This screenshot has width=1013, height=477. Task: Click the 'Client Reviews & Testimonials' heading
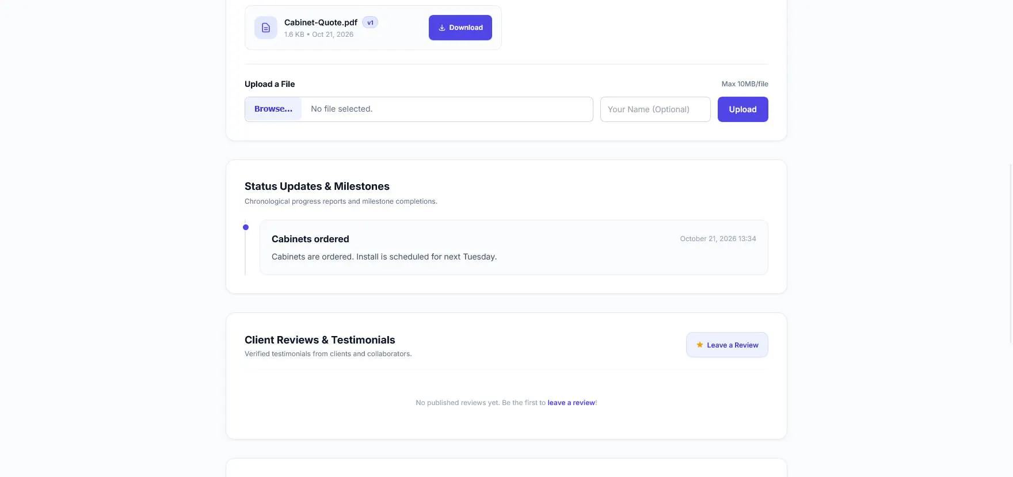pos(320,340)
